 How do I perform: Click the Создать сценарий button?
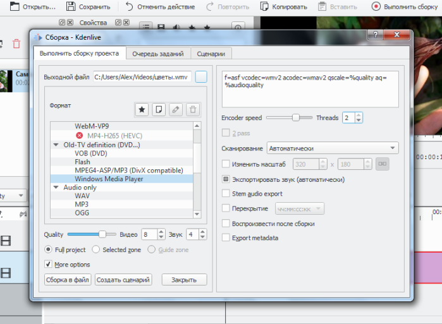(x=123, y=280)
